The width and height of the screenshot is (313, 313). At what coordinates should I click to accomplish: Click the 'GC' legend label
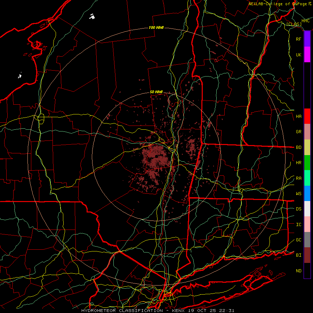point(299,240)
